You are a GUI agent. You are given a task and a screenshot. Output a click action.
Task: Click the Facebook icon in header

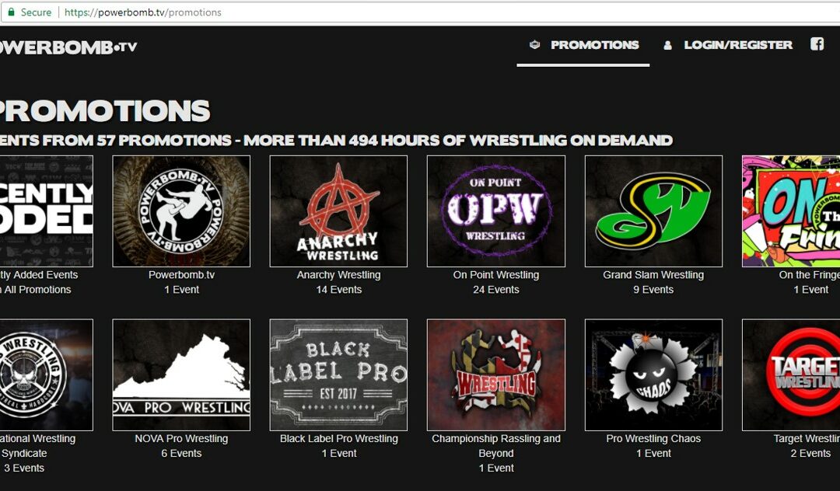pyautogui.click(x=817, y=44)
